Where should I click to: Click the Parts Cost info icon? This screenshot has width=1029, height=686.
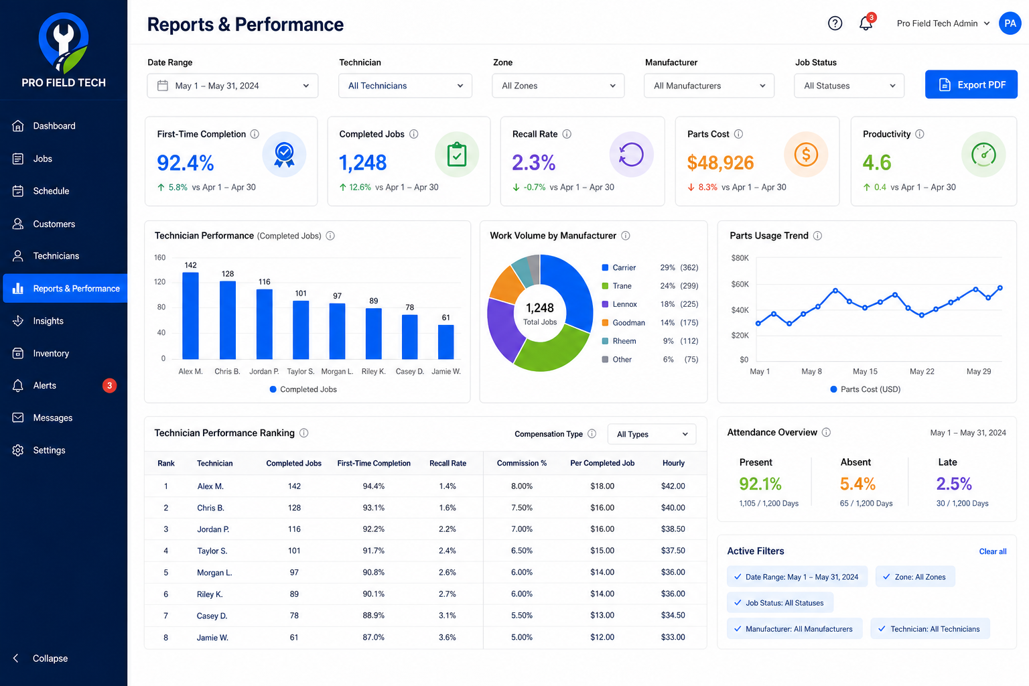point(738,134)
